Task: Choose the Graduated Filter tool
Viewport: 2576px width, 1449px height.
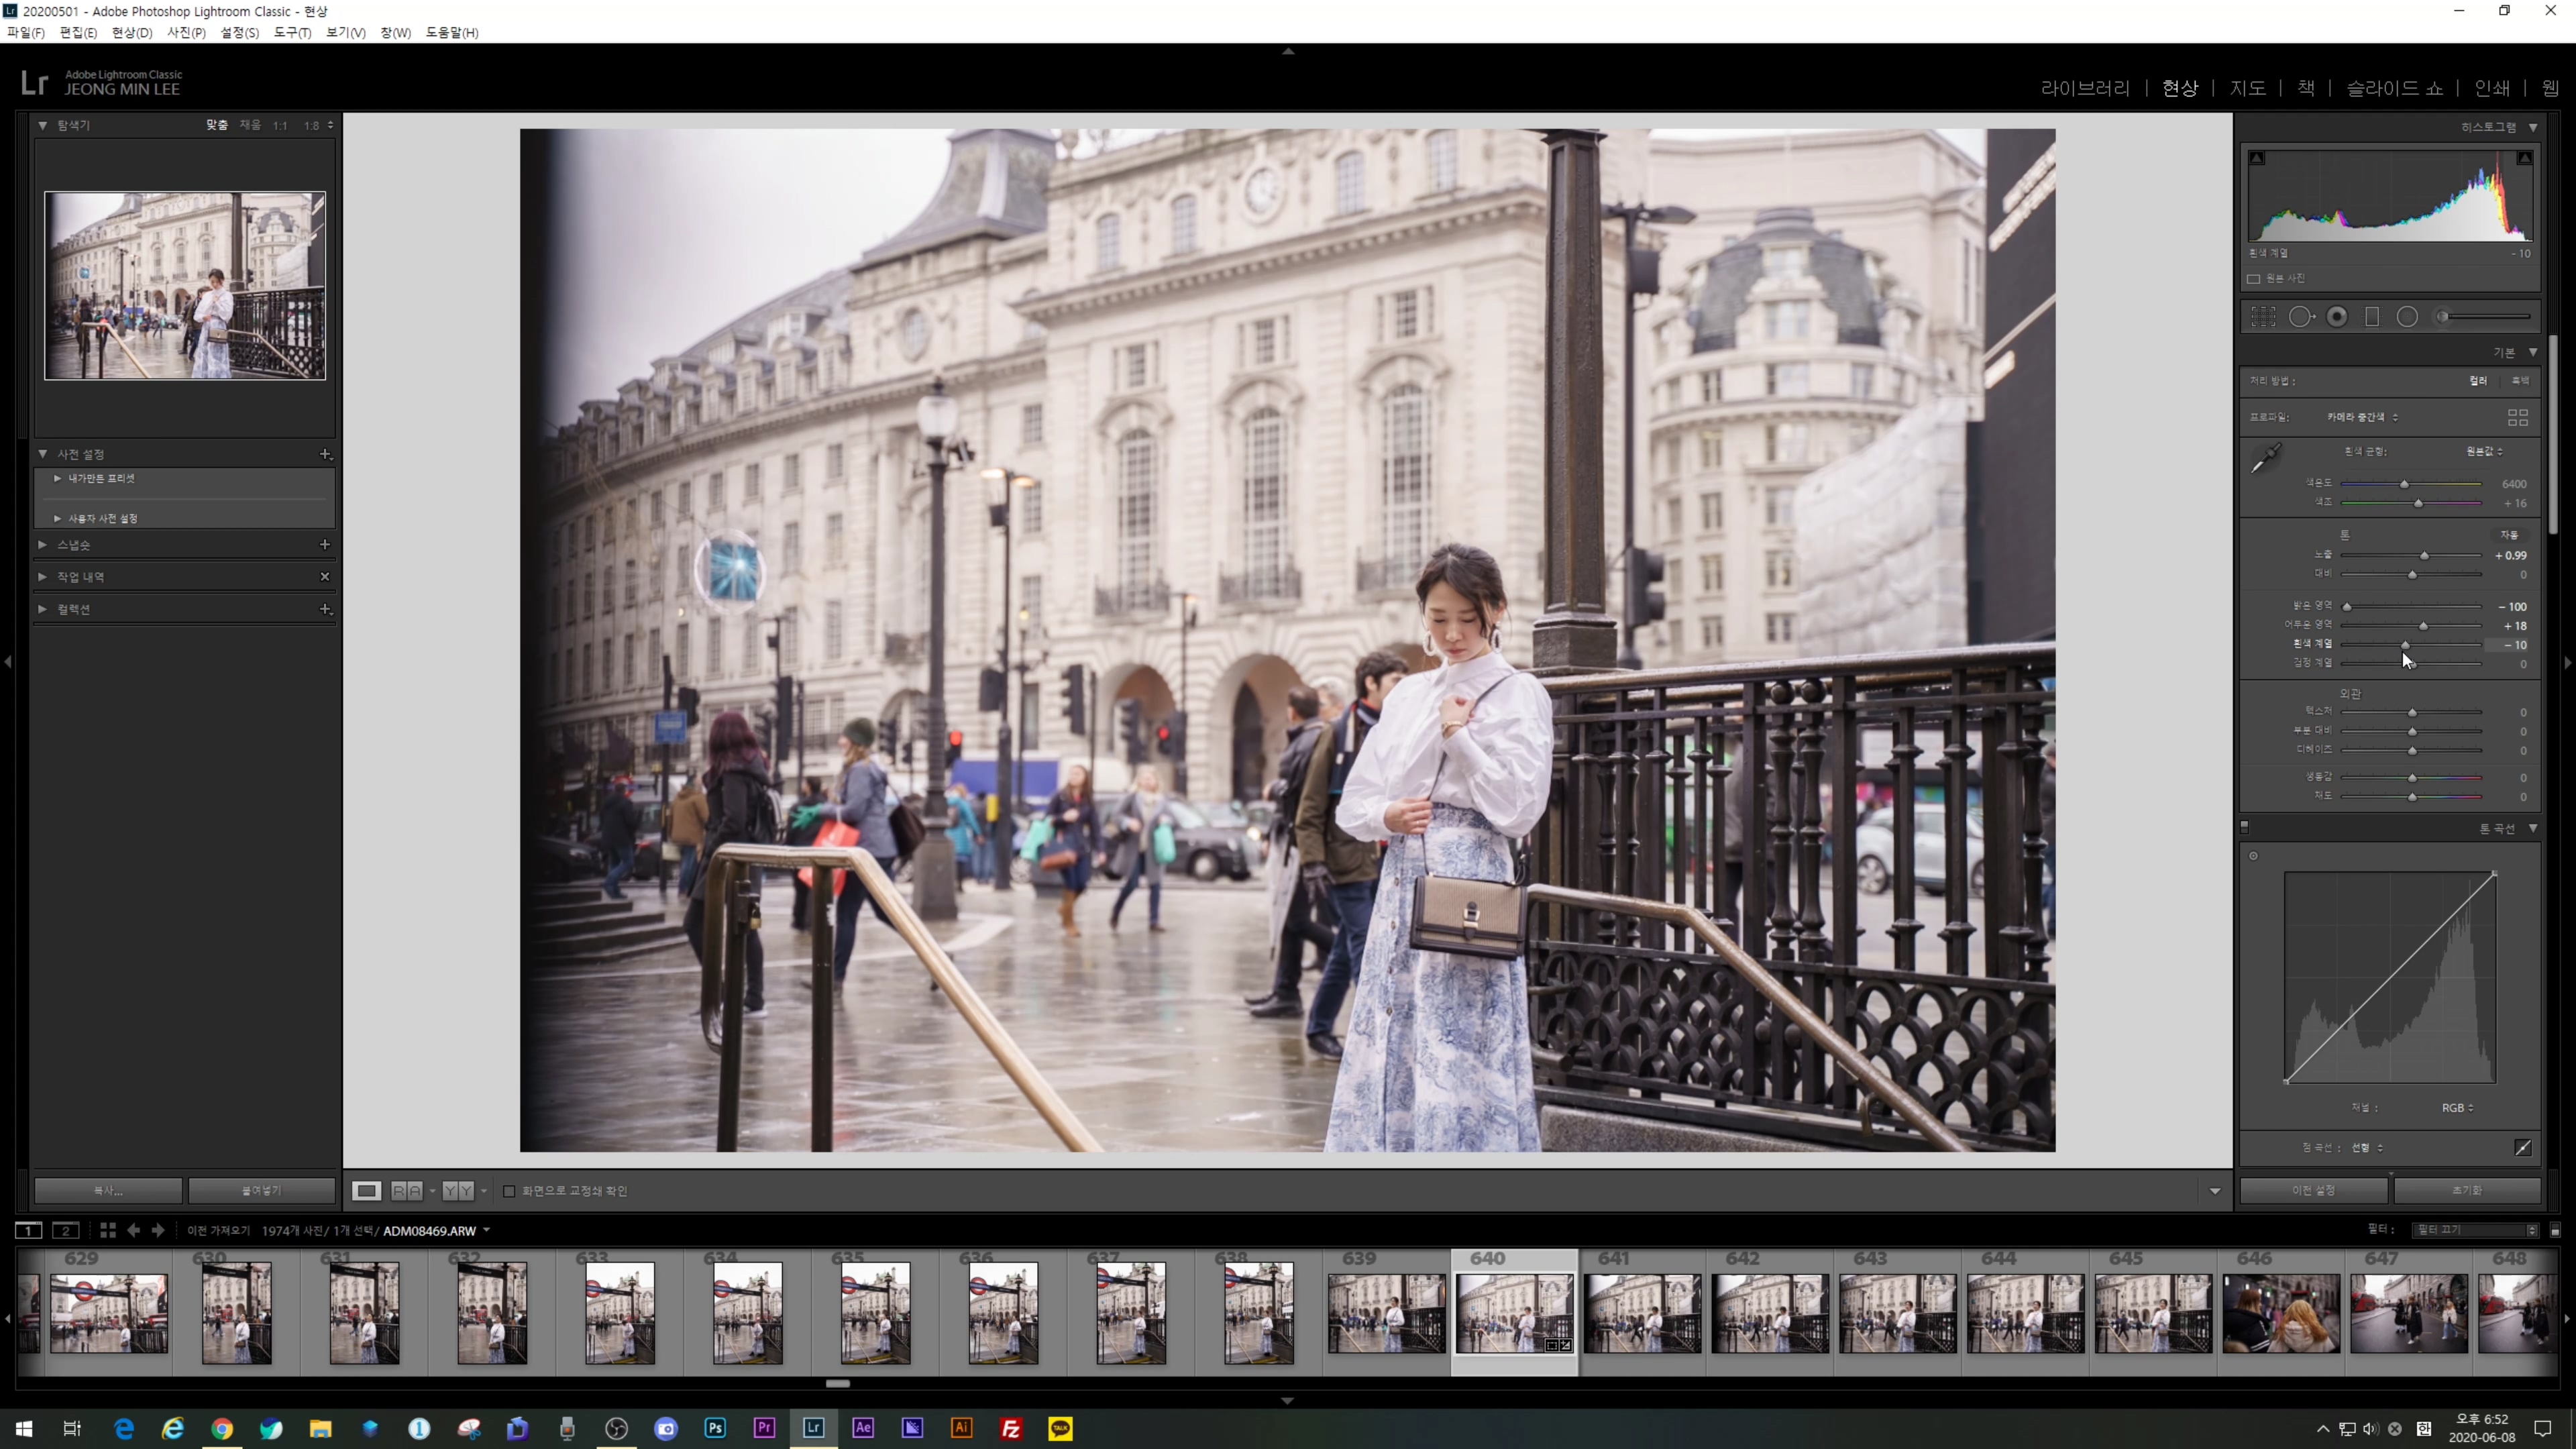Action: click(2372, 317)
